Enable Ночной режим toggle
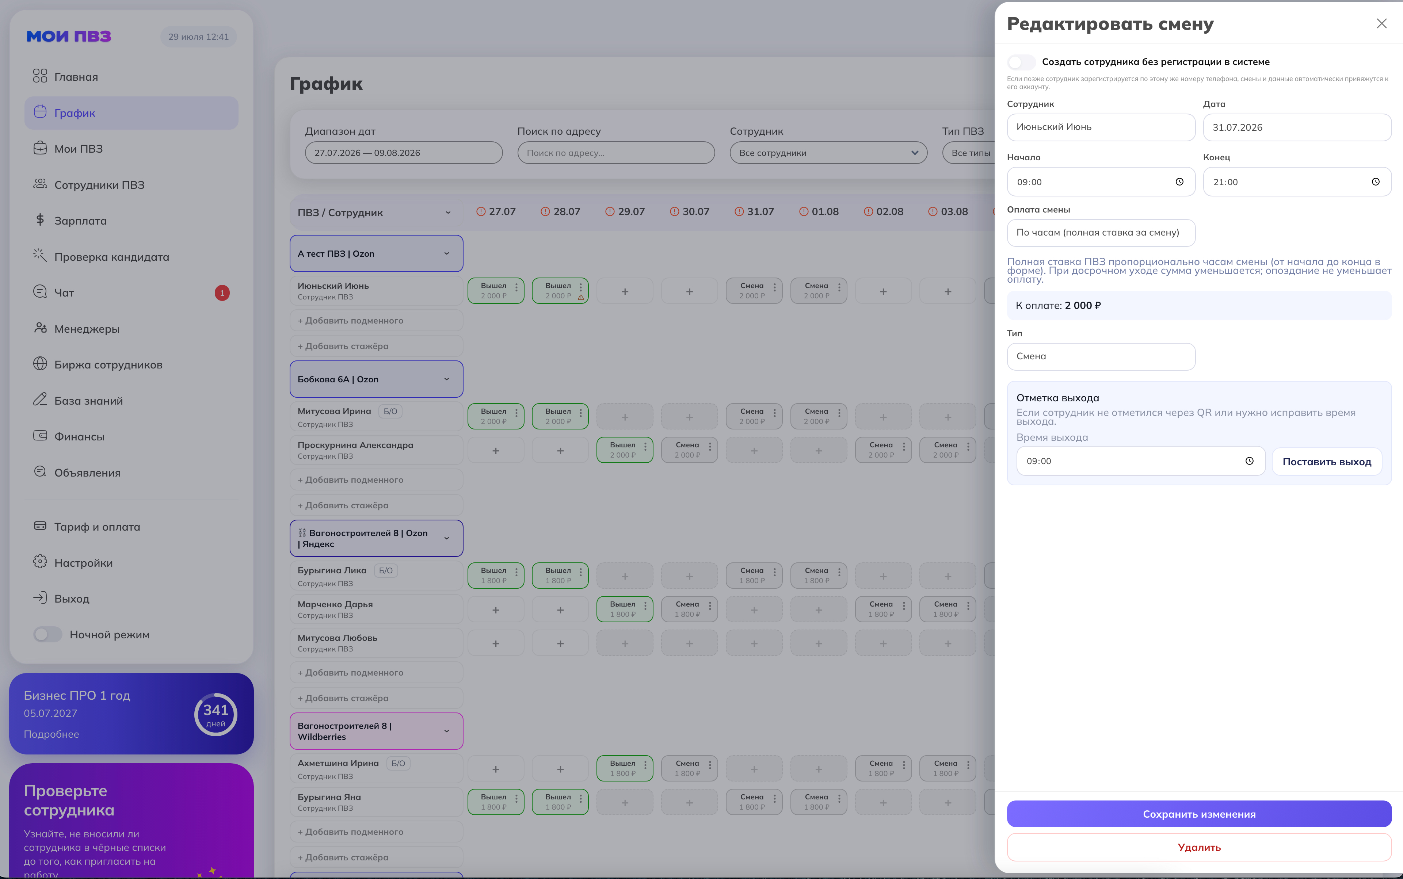Image resolution: width=1403 pixels, height=879 pixels. tap(48, 634)
